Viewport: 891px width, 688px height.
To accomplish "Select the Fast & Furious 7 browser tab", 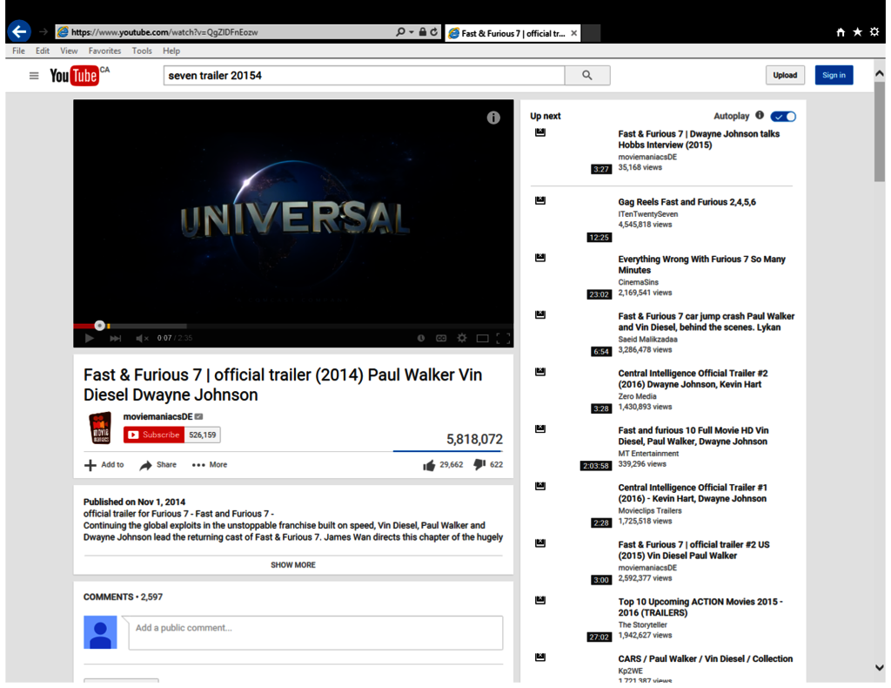I will click(512, 33).
